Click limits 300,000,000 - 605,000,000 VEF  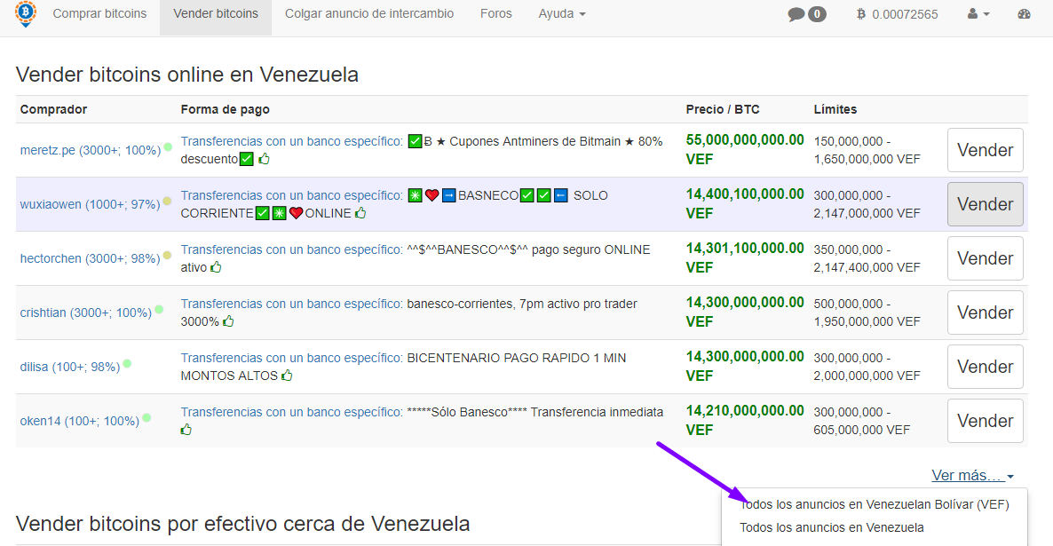[x=861, y=421]
